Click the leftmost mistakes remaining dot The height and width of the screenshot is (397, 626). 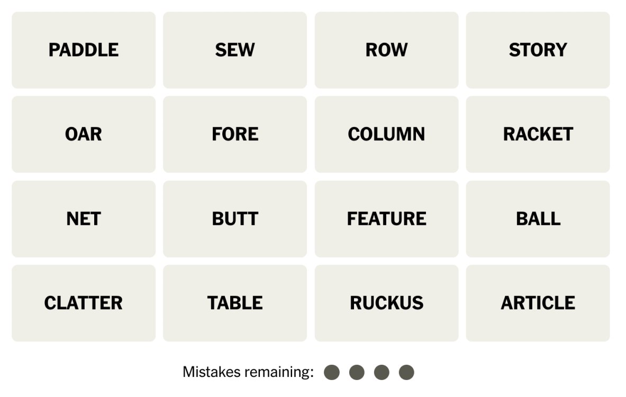coord(332,372)
